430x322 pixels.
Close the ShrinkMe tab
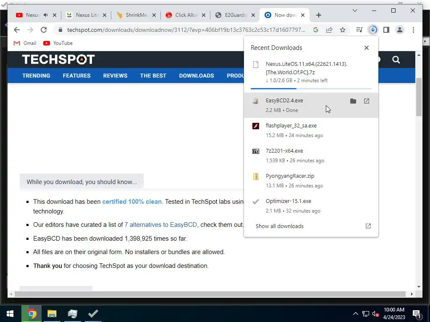coord(154,15)
